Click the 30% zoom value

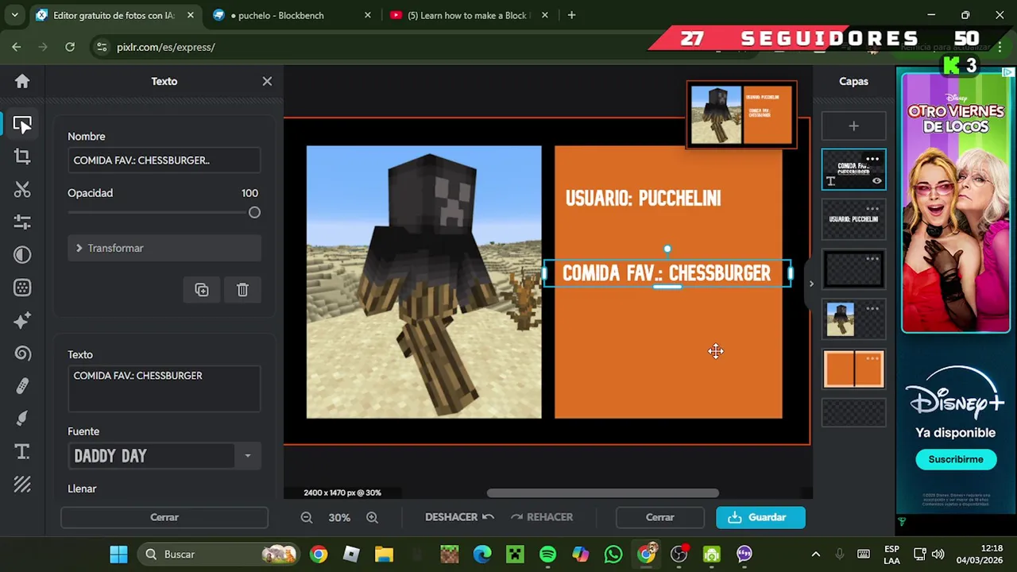(x=339, y=517)
